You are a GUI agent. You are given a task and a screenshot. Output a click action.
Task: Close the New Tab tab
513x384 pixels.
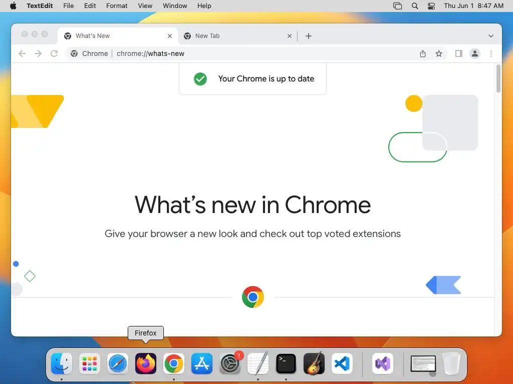(x=290, y=36)
